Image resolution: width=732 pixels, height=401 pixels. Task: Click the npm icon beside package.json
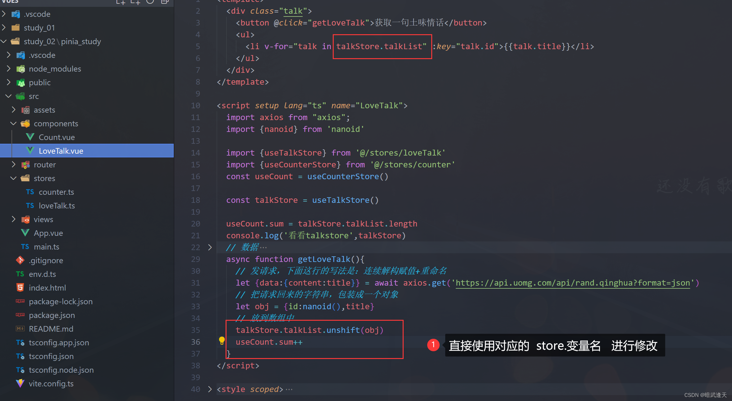pyautogui.click(x=20, y=315)
